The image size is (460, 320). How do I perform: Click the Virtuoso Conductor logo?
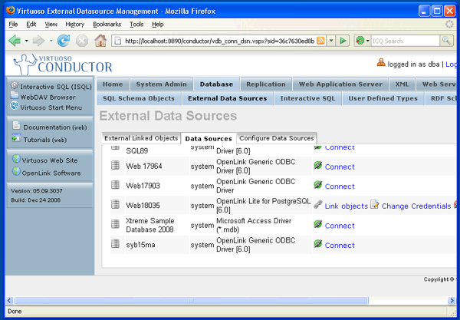[63, 64]
